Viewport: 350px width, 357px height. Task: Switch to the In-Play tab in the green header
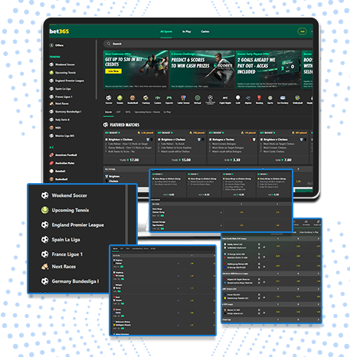[186, 31]
